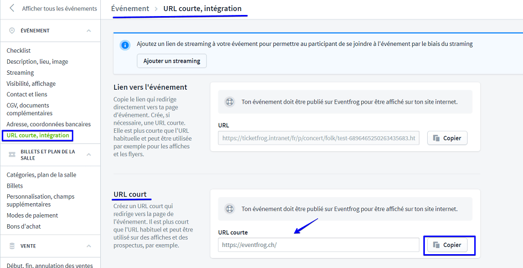Open Streaming in the sidebar
Image resolution: width=523 pixels, height=268 pixels.
click(20, 73)
